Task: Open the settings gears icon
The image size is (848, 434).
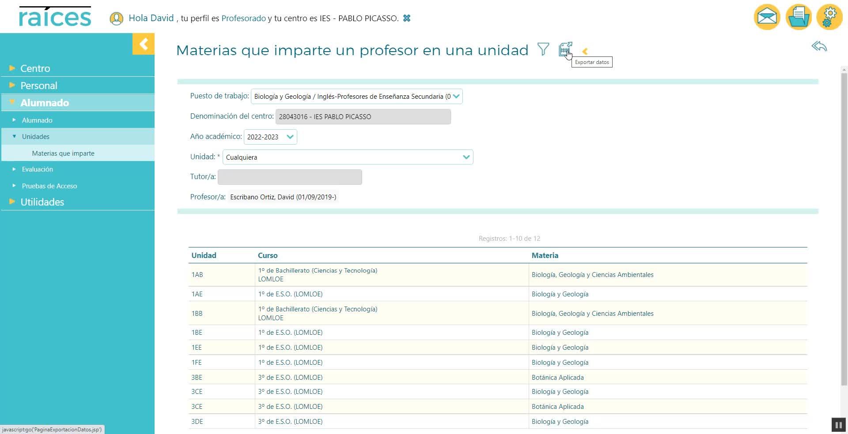Action: pos(829,17)
